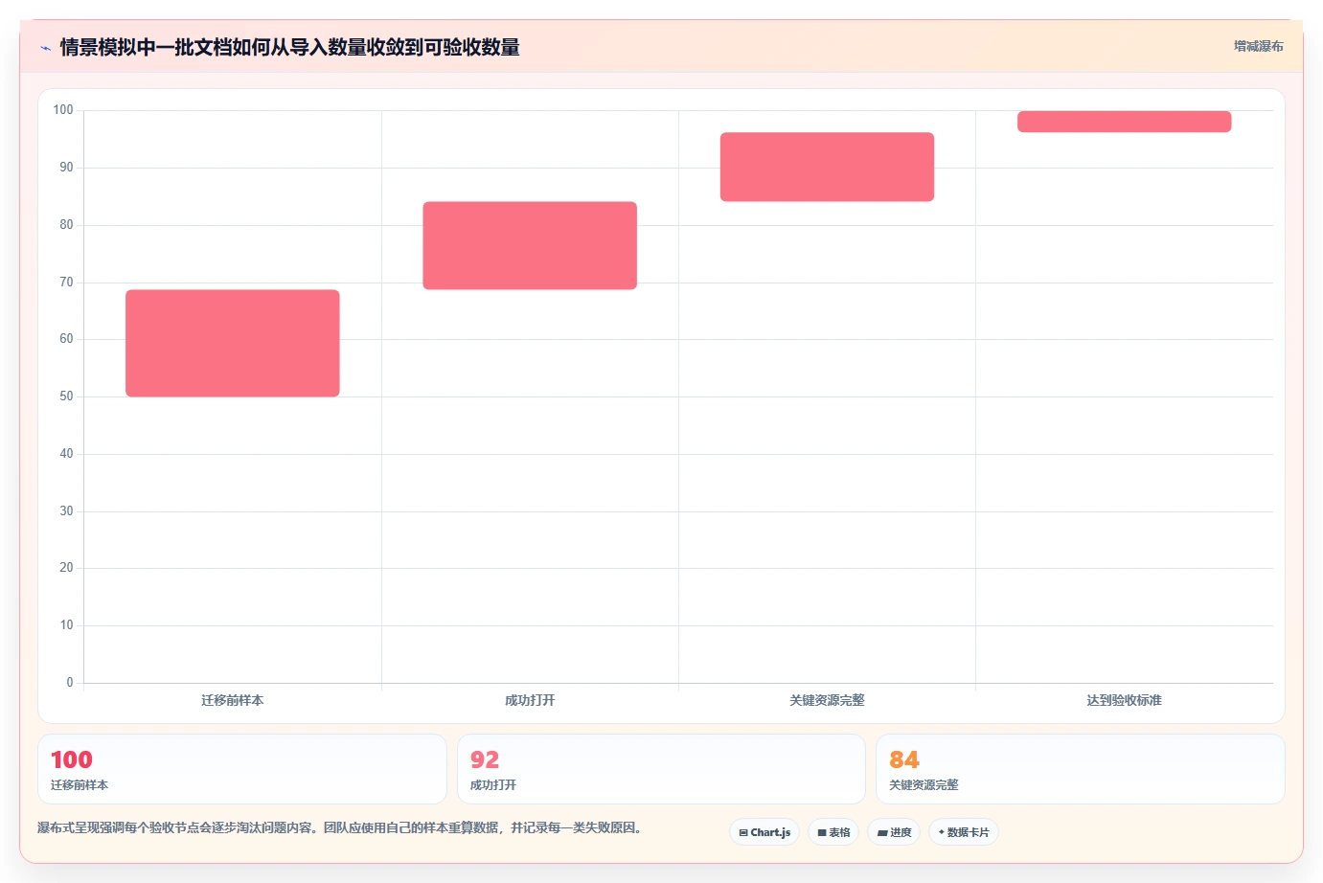Click the footer note starting 瀑布式呈现强调
The height and width of the screenshot is (883, 1323).
339,827
